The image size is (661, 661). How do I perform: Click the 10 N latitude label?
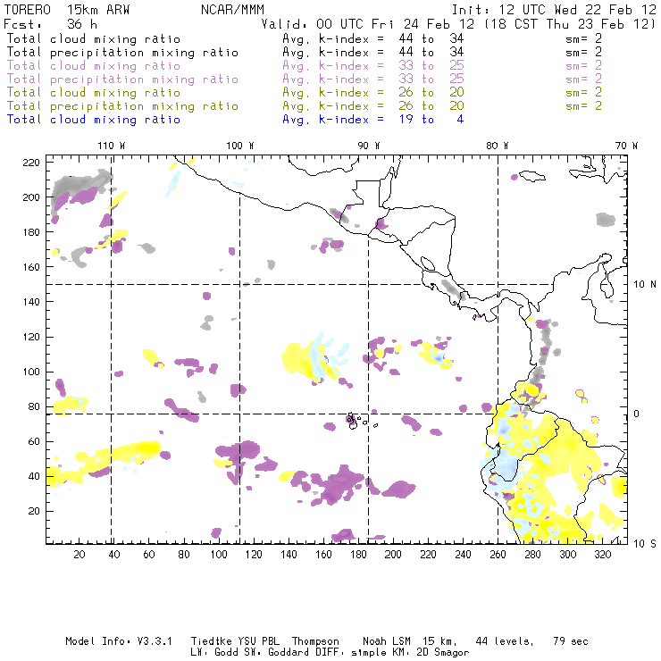pyautogui.click(x=645, y=285)
